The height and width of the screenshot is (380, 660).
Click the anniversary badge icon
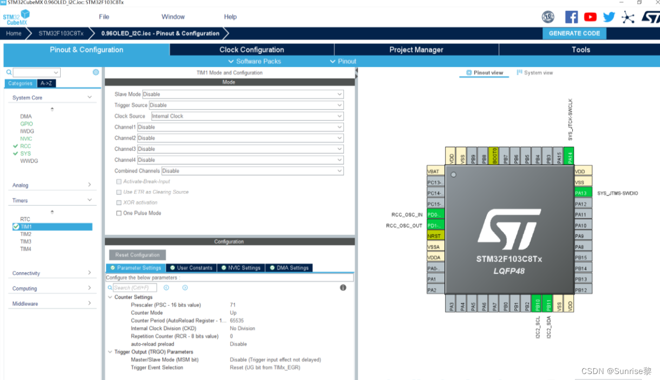[548, 17]
